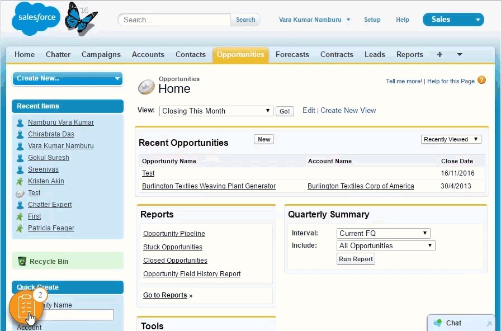Click New in Recent Opportunities
Image resolution: width=501 pixels, height=331 pixels.
[264, 139]
